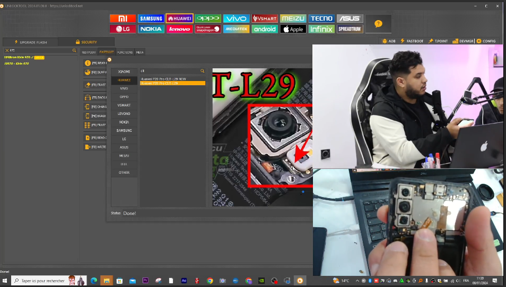Choose VIVO in testpoint brand list
This screenshot has height=287, width=506.
click(x=124, y=88)
